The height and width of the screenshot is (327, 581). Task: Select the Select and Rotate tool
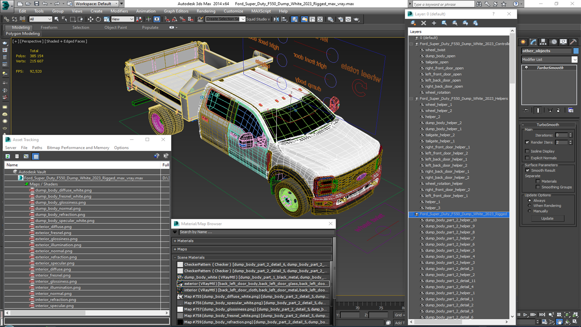[98, 19]
